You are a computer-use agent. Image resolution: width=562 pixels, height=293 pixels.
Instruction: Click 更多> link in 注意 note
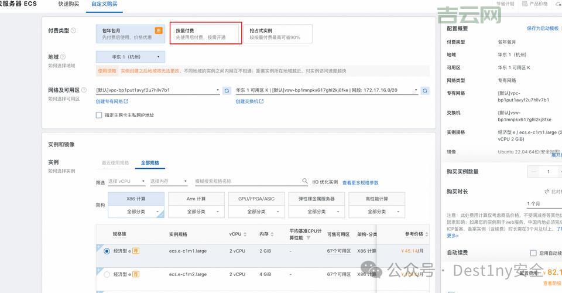[x=453, y=236]
